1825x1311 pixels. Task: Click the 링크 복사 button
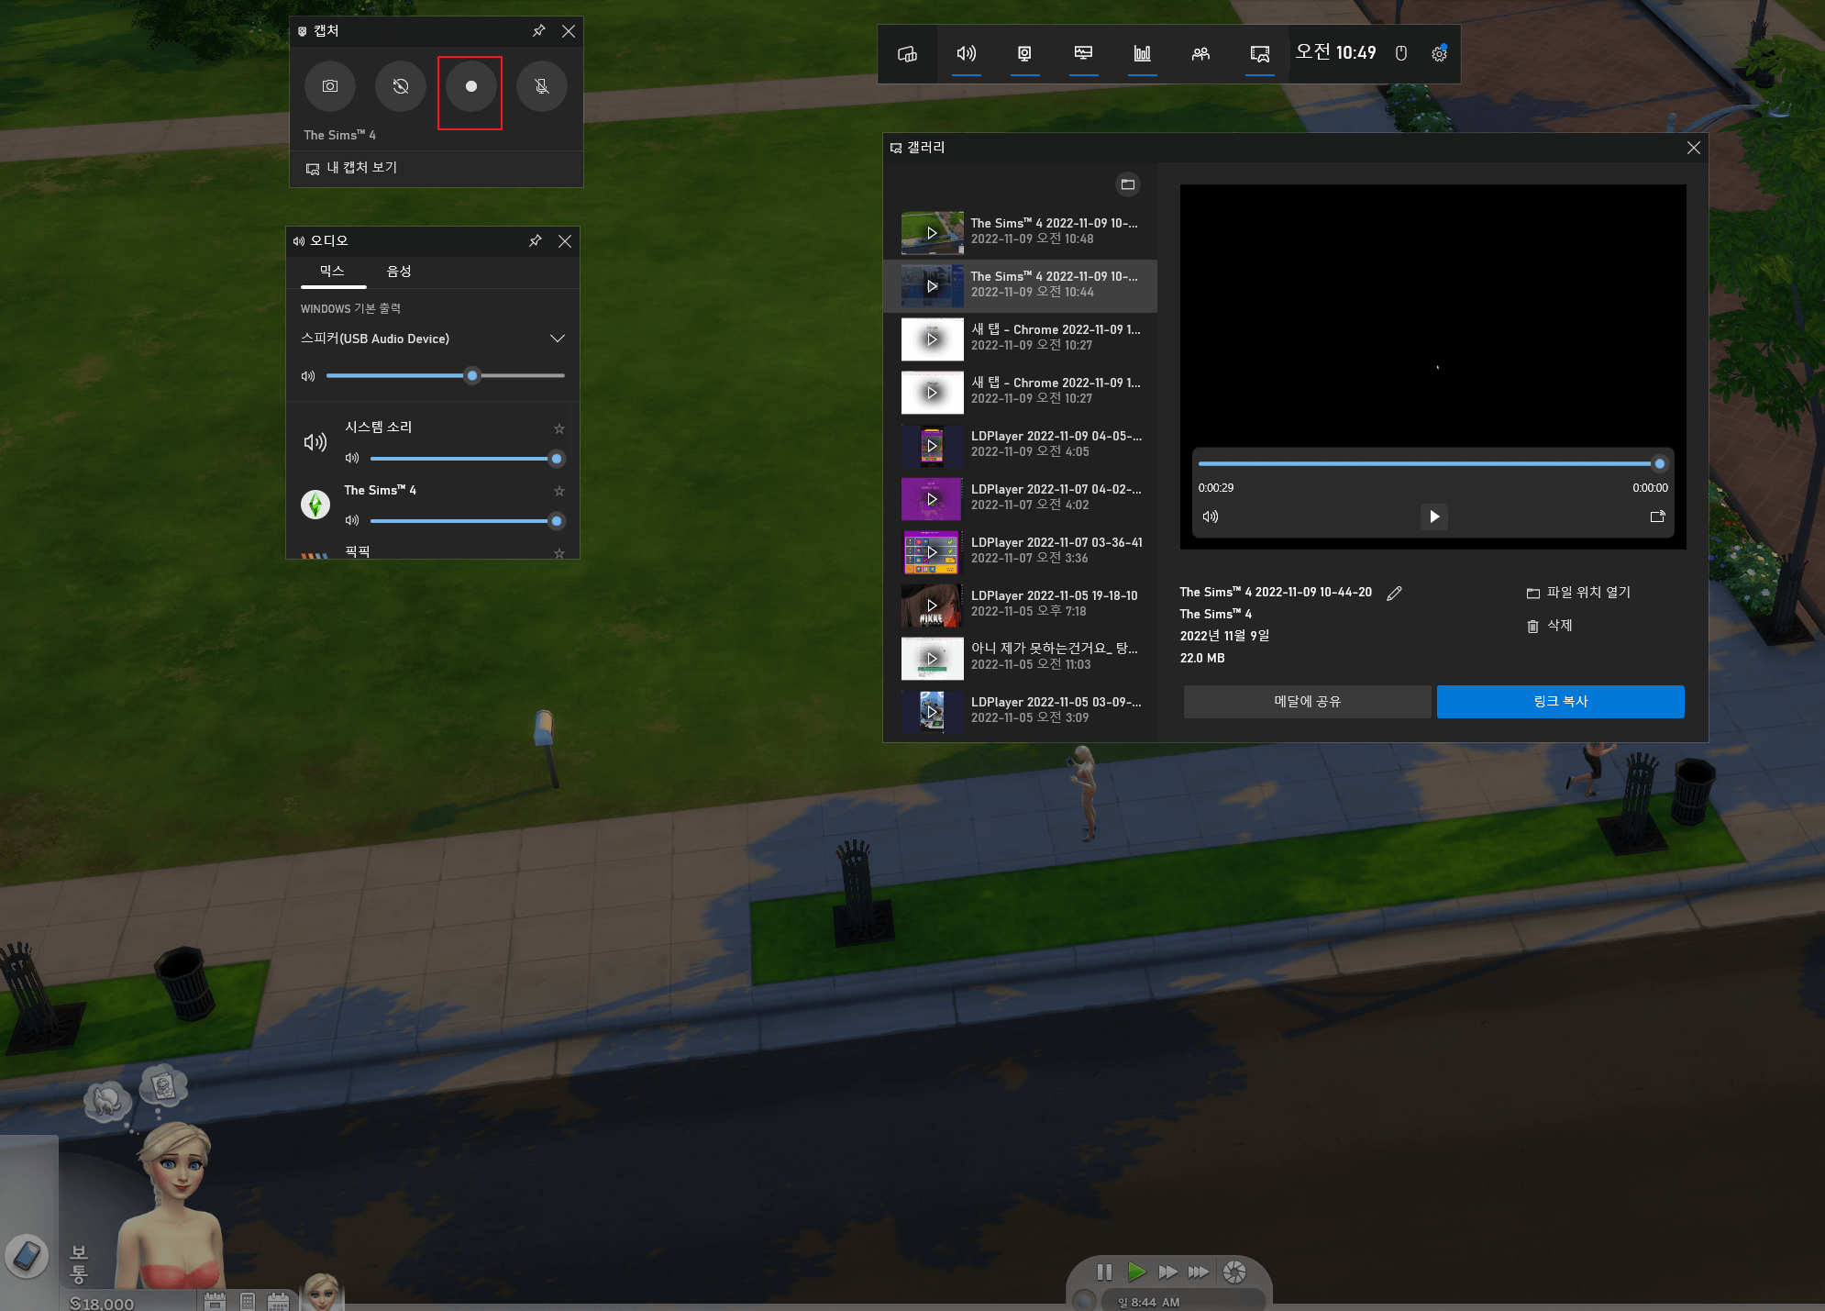click(x=1560, y=701)
